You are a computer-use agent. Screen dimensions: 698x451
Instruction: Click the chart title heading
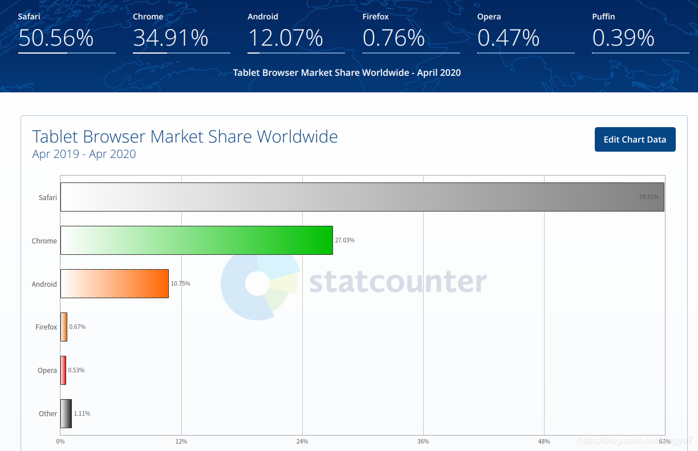pyautogui.click(x=185, y=137)
